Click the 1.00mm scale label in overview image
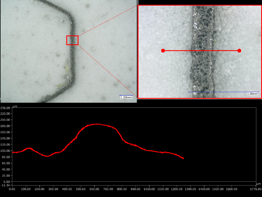262x197 pixels. pyautogui.click(x=126, y=97)
